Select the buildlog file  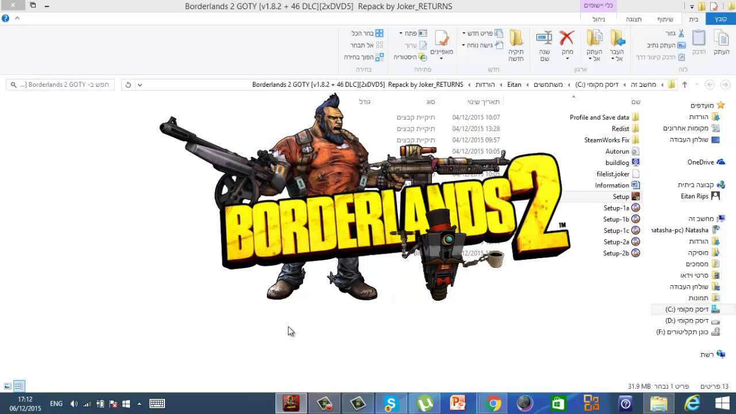pyautogui.click(x=622, y=163)
